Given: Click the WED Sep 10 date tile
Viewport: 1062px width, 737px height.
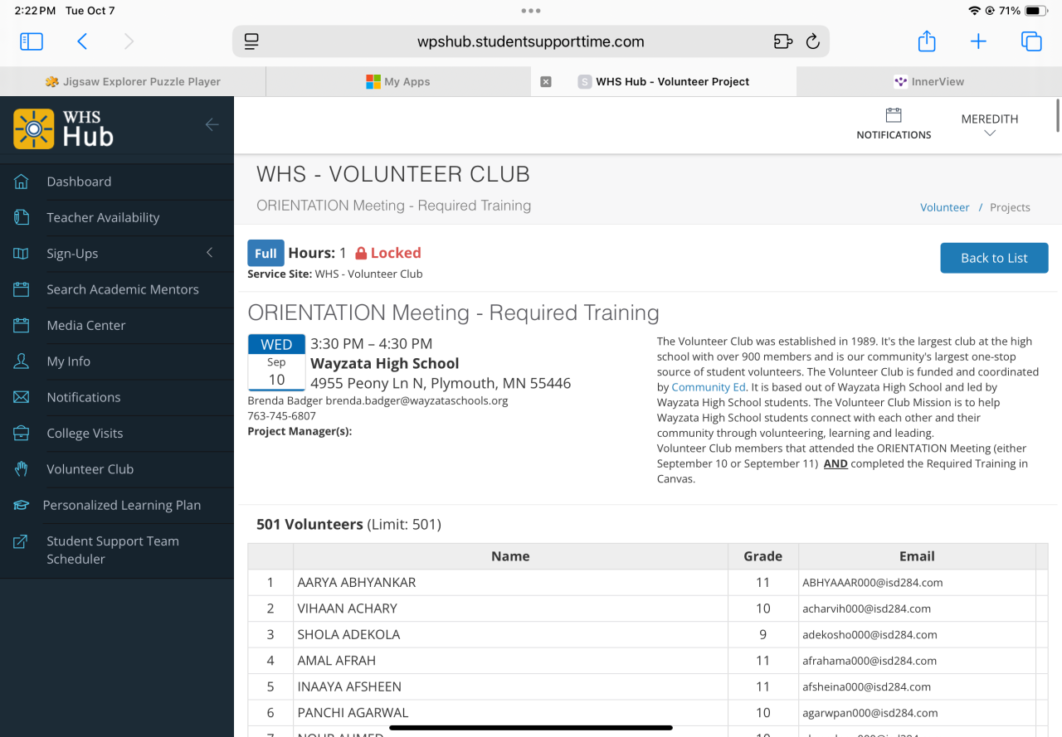Looking at the screenshot, I should pyautogui.click(x=276, y=362).
